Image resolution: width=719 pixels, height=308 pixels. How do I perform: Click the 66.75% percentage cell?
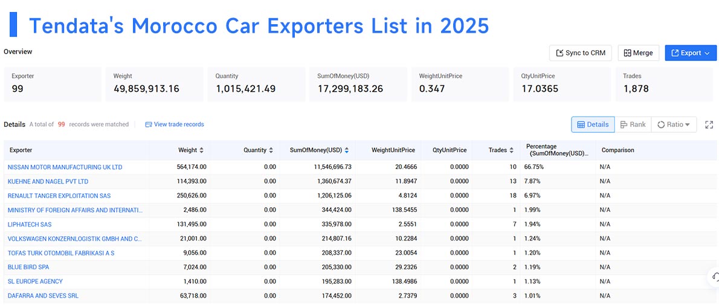[533, 167]
